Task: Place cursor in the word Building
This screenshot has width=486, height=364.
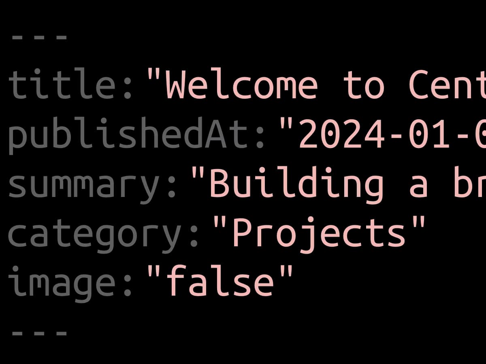Action: (296, 184)
